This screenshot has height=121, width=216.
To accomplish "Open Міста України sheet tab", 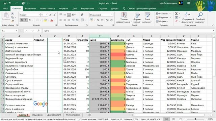I will coord(73,115).
